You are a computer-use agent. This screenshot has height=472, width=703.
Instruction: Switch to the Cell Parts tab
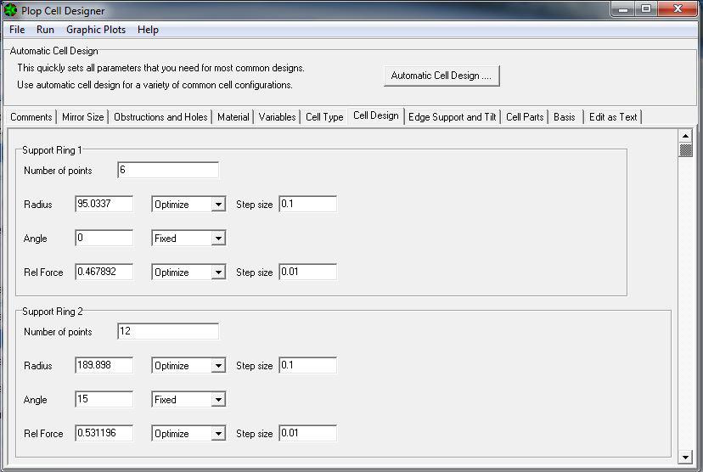(525, 117)
